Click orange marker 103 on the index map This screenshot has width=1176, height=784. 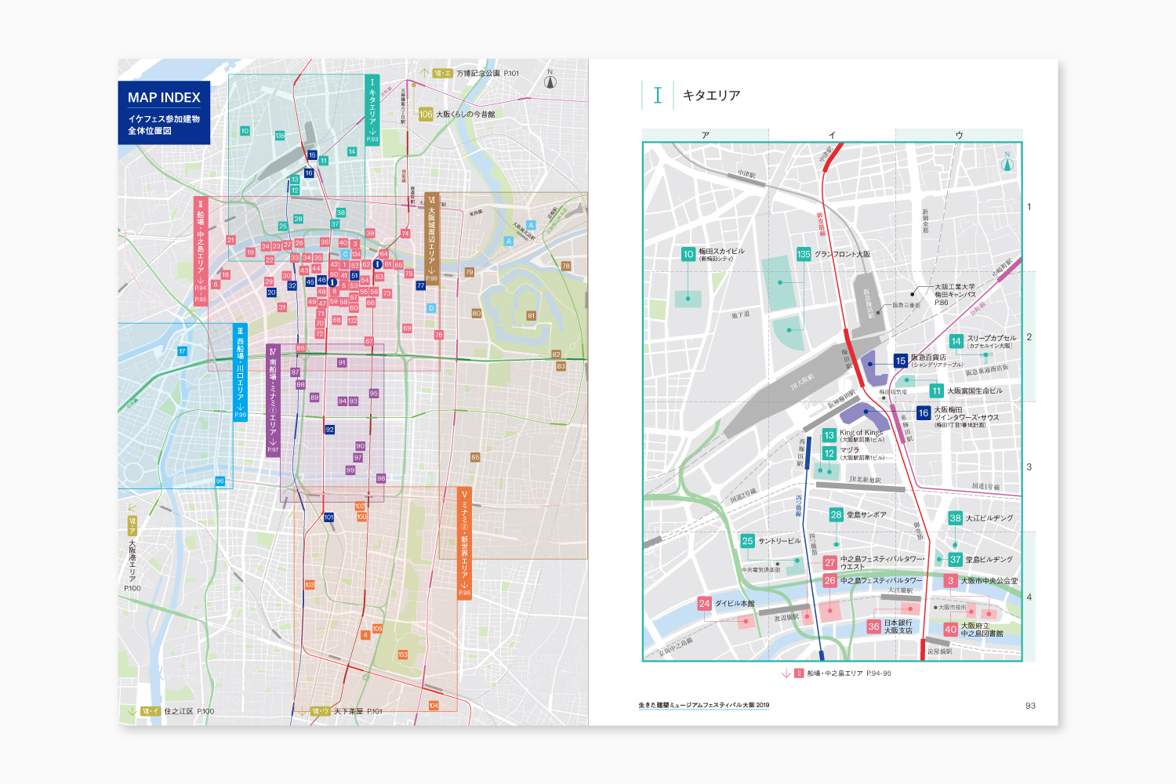tap(310, 585)
